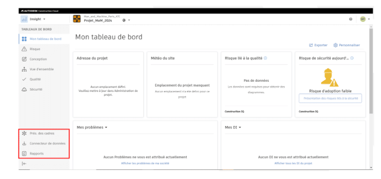Click the Météo du site card title
Screen dimensions: 381x179
tap(163, 58)
